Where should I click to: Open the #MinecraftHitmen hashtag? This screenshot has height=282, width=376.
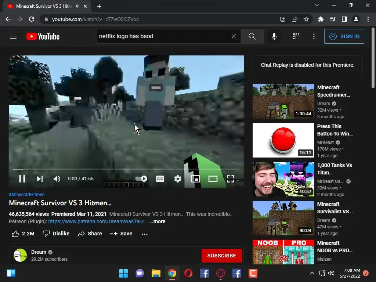coord(26,195)
